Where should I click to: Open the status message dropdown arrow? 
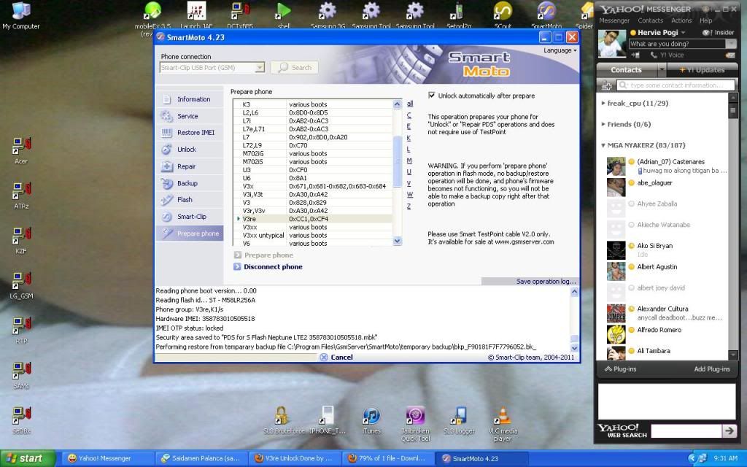731,44
